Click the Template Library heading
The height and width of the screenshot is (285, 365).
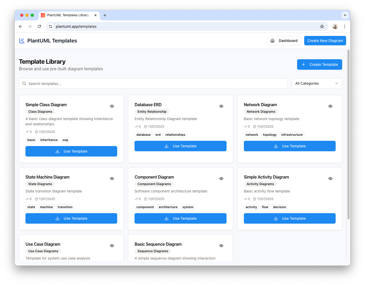click(x=42, y=62)
